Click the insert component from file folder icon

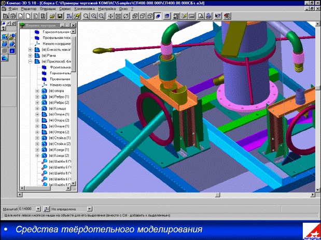pos(12,37)
